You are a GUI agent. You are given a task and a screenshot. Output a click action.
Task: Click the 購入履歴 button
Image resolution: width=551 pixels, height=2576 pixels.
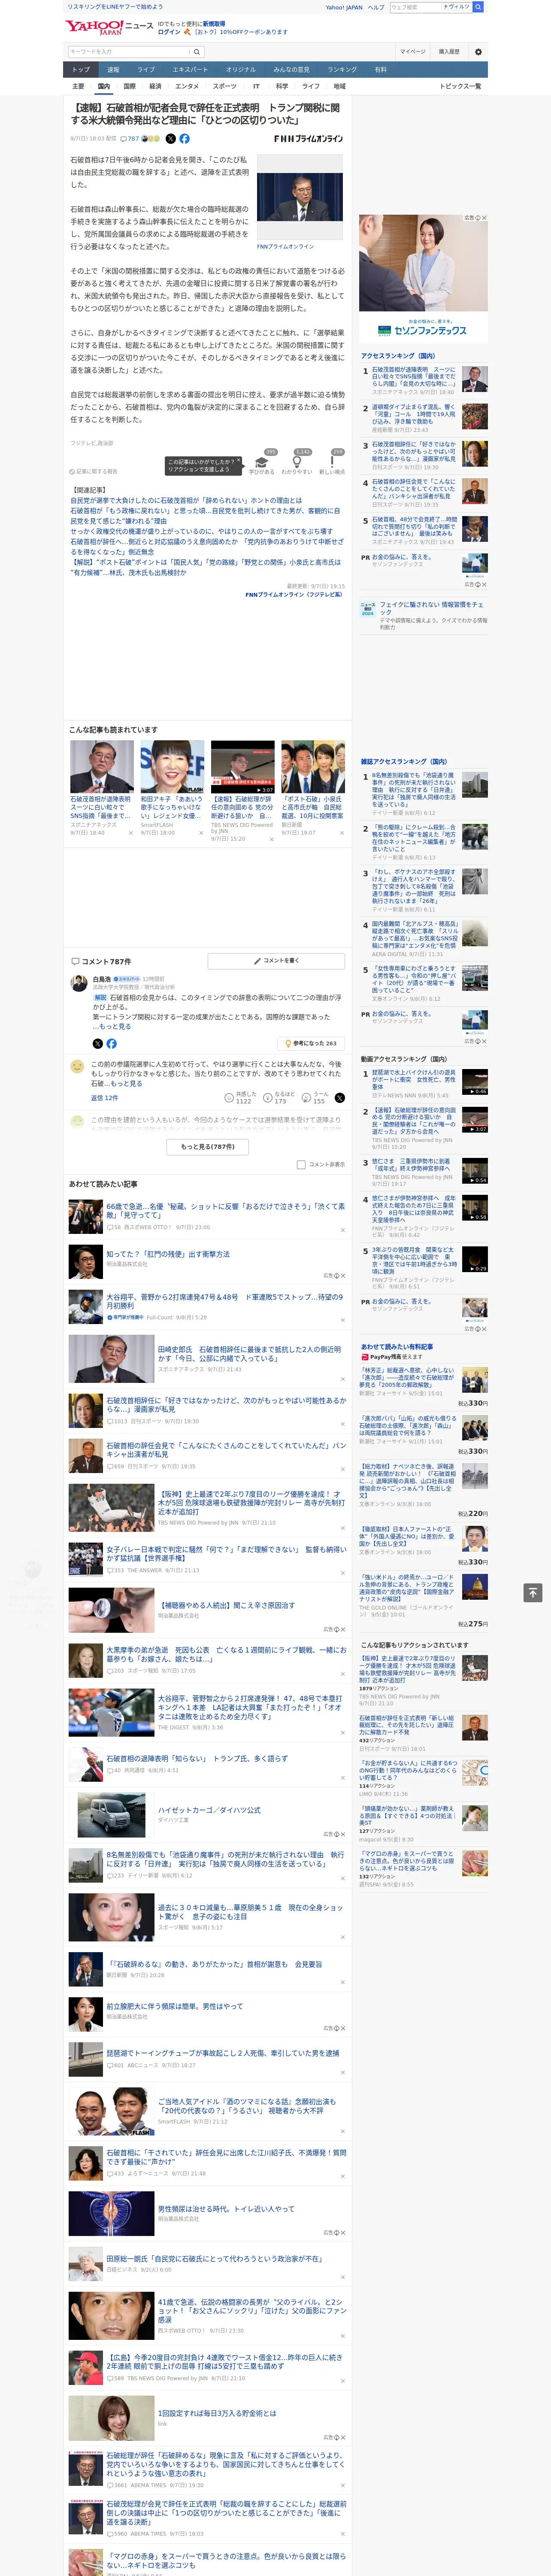[449, 51]
